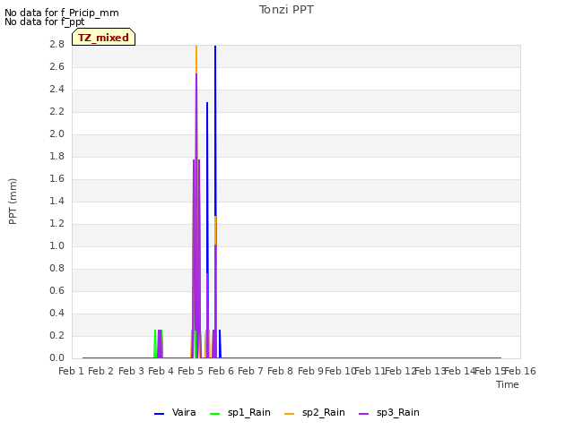Click the Feb 9 x-axis tick label
The width and height of the screenshot is (574, 430).
pyautogui.click(x=310, y=371)
